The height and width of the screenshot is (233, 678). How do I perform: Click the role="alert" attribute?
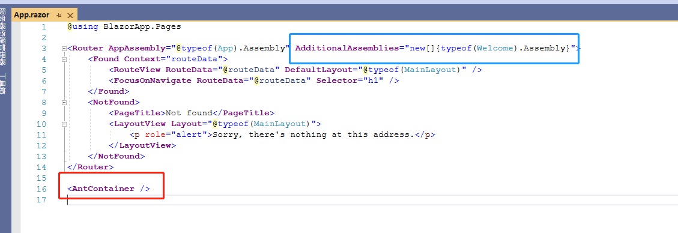point(177,135)
